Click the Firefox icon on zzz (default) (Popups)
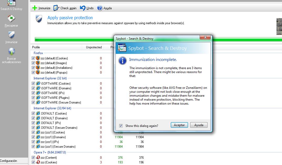282x165 pixels. click(x=38, y=72)
